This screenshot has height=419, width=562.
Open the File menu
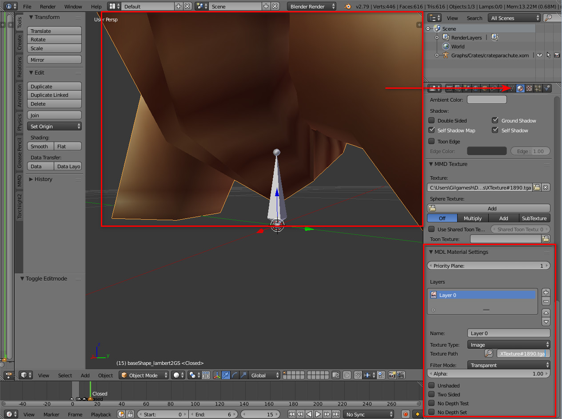(x=27, y=6)
